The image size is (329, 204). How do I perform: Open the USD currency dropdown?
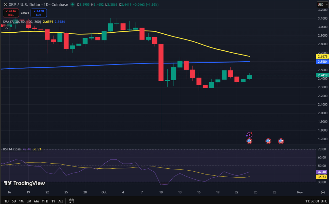click(x=323, y=4)
